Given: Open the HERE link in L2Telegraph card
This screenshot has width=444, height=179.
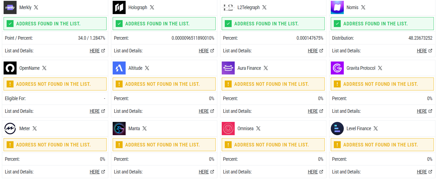Looking at the screenshot, I should [315, 51].
